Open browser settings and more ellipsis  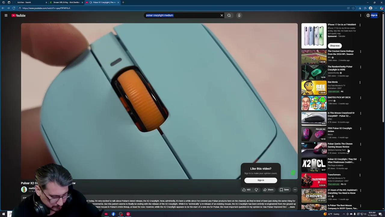coord(376,8)
